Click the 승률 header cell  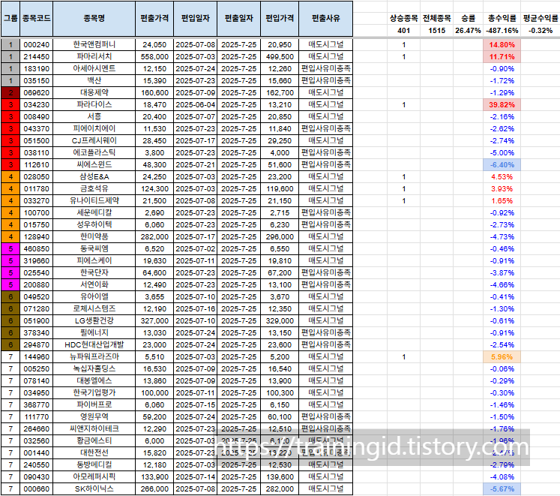pos(468,19)
